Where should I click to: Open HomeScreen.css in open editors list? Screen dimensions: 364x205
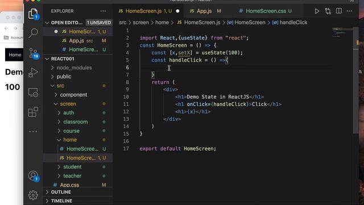pos(78,50)
